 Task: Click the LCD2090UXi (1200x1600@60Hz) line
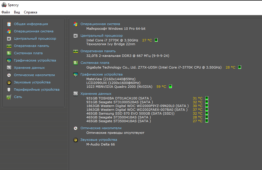click(x=113, y=83)
